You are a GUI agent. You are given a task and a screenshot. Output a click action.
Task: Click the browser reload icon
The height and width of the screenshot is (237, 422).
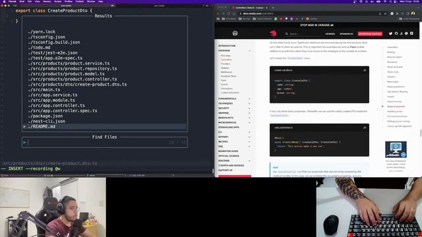coord(229,13)
